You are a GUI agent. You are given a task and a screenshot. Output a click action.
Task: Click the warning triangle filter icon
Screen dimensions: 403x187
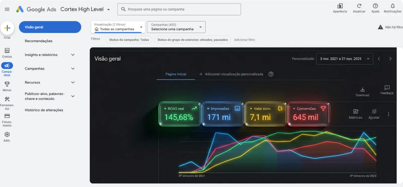(x=381, y=27)
